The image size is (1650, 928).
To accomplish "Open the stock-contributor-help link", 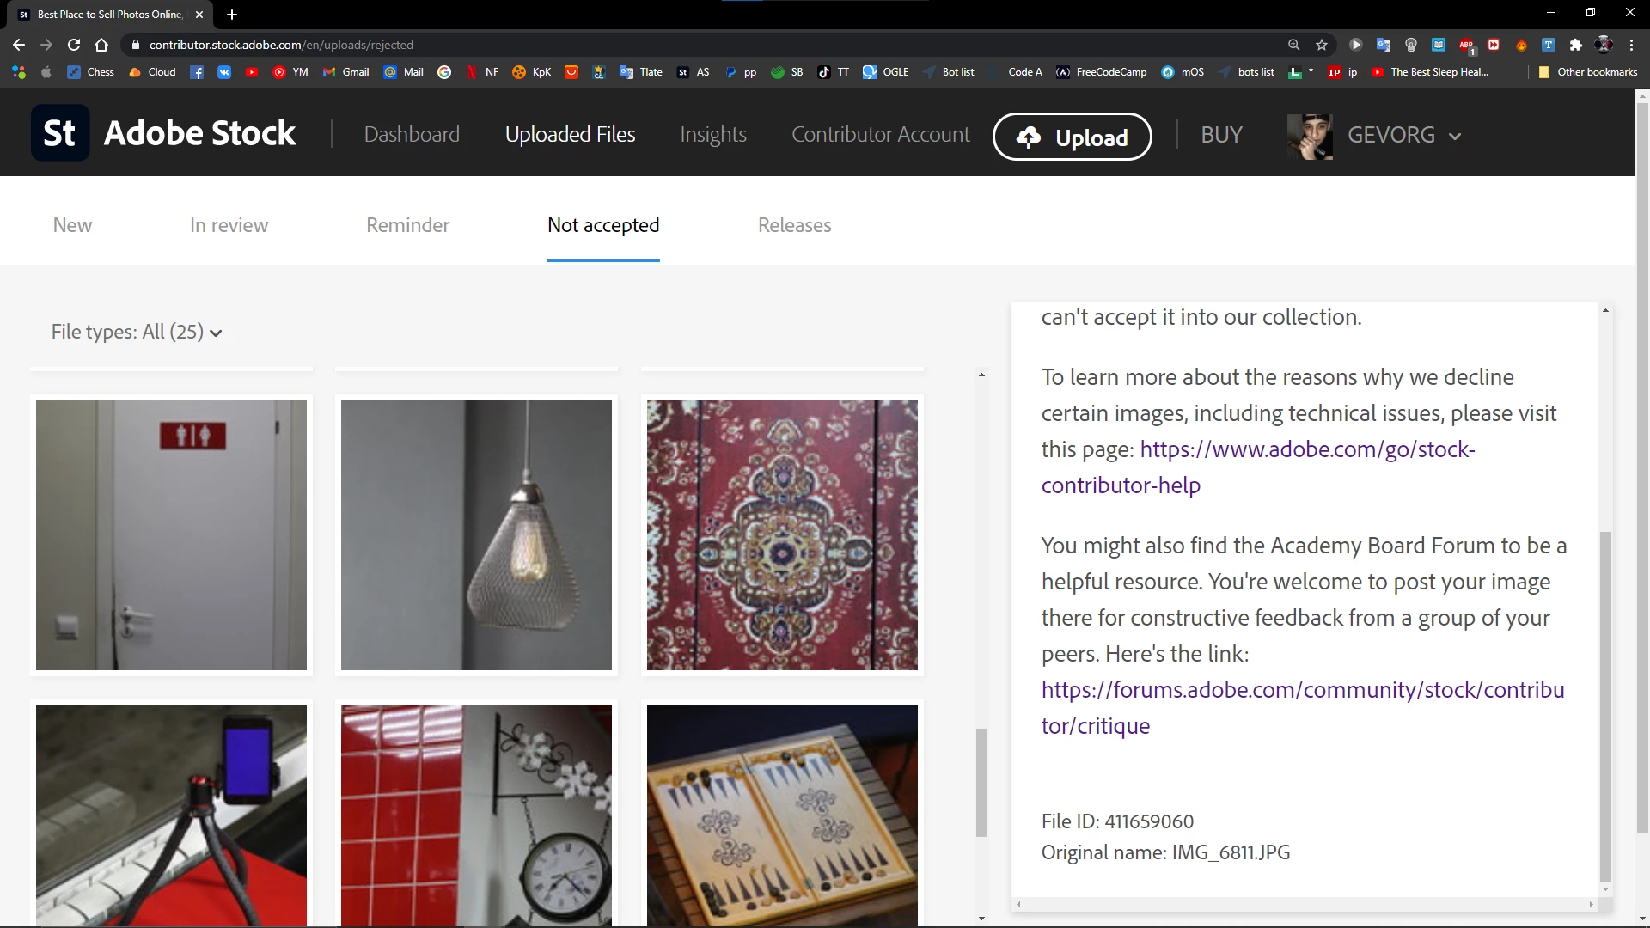I will coord(1306,450).
